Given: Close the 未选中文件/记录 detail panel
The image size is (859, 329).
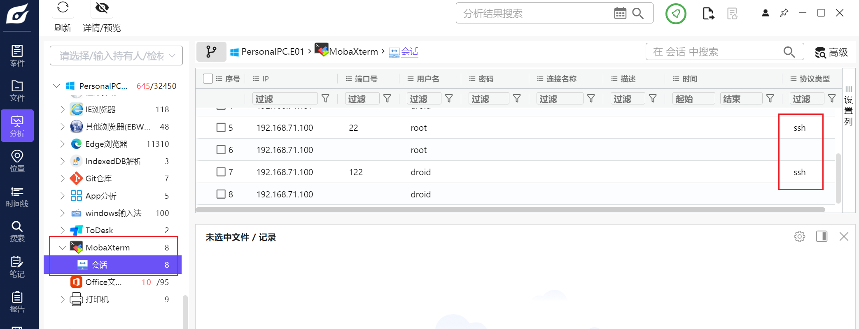Looking at the screenshot, I should [844, 236].
